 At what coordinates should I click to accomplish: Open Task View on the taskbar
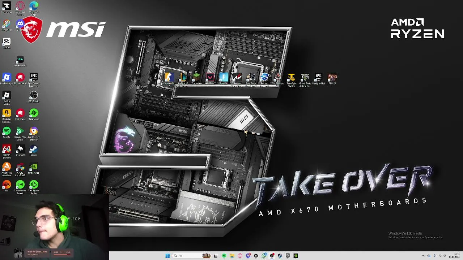click(216, 256)
